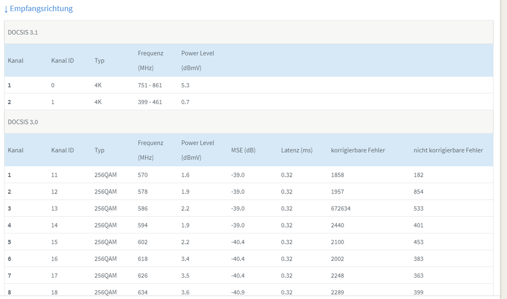The width and height of the screenshot is (507, 299).
Task: Click the down arrow before Empfangsrichtung
Action: (6, 9)
